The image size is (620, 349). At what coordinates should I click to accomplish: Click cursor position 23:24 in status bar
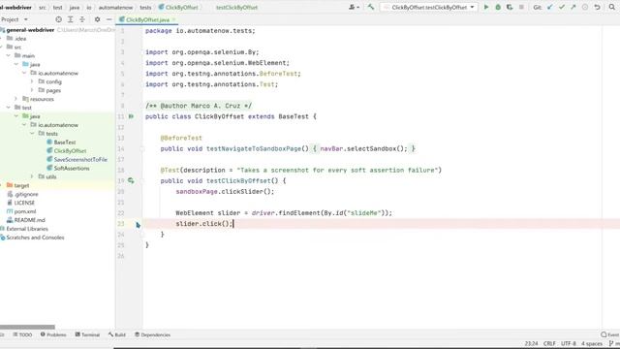[532, 343]
